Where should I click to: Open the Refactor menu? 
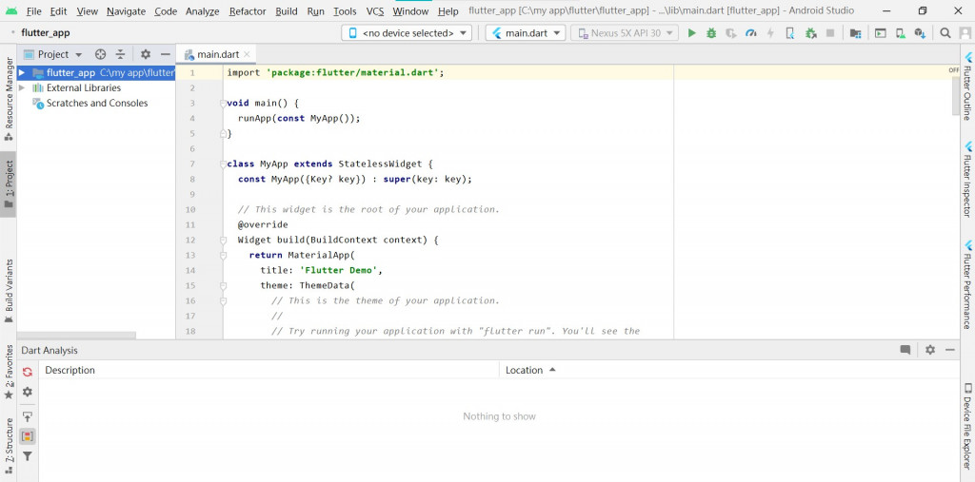click(x=248, y=11)
